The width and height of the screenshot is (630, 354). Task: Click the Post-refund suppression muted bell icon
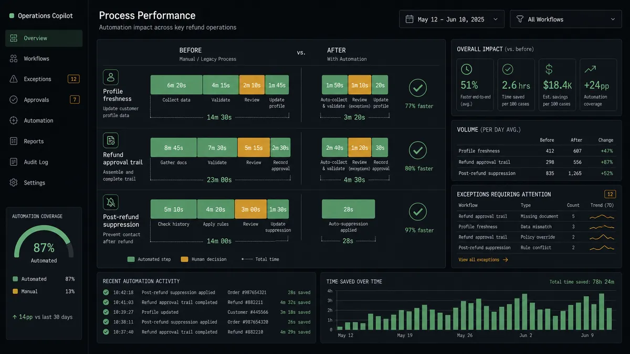point(111,202)
